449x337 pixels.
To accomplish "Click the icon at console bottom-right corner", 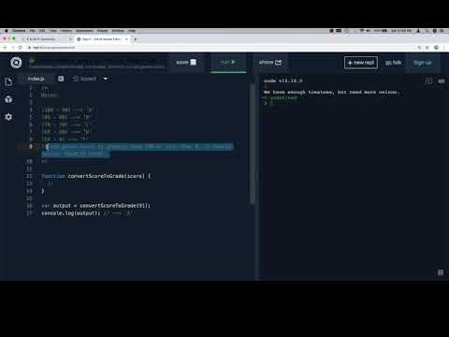I will click(441, 272).
